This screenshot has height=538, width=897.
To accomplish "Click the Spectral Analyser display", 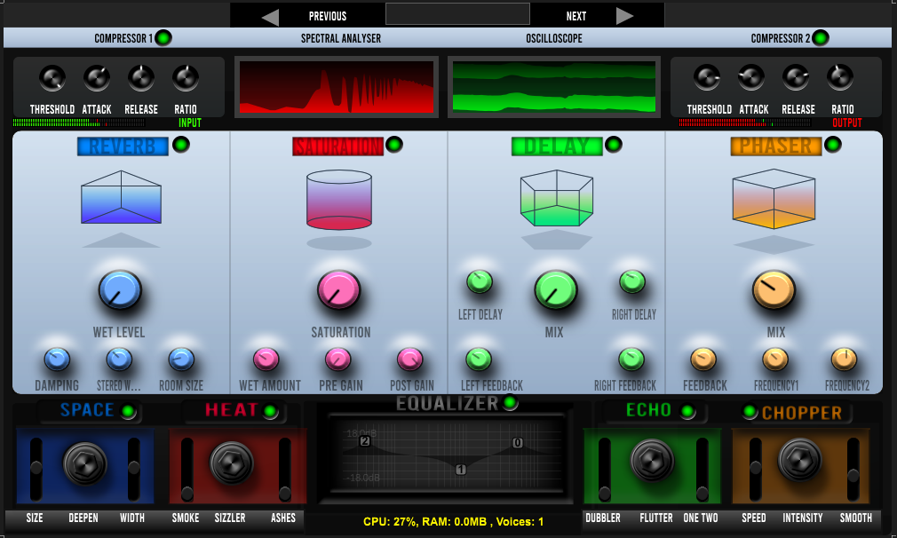I will (337, 87).
